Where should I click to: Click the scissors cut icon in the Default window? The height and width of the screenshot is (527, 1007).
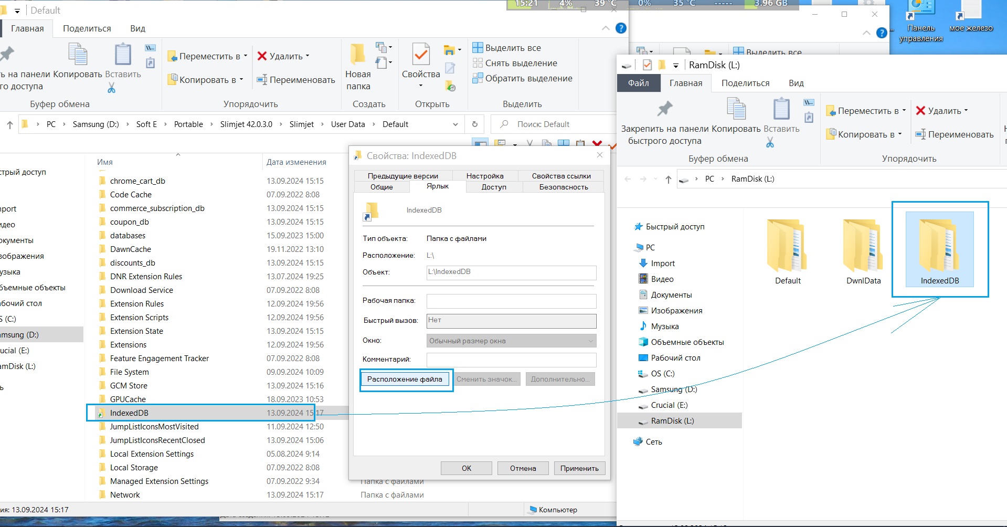pyautogui.click(x=111, y=88)
